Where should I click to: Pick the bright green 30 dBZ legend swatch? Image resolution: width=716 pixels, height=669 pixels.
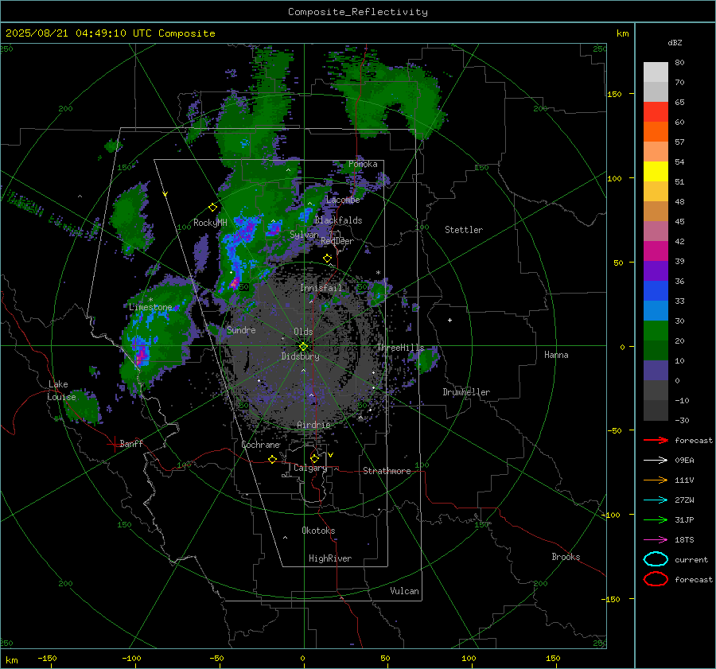tap(656, 331)
